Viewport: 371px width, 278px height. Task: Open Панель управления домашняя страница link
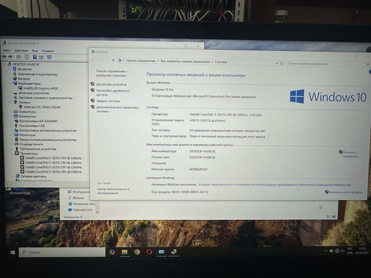[112, 73]
